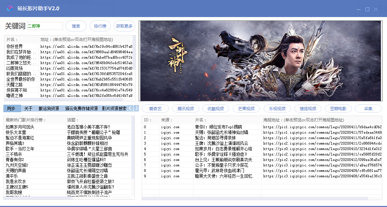
Task: Click 获取更多 to load more
Action: coord(124,26)
